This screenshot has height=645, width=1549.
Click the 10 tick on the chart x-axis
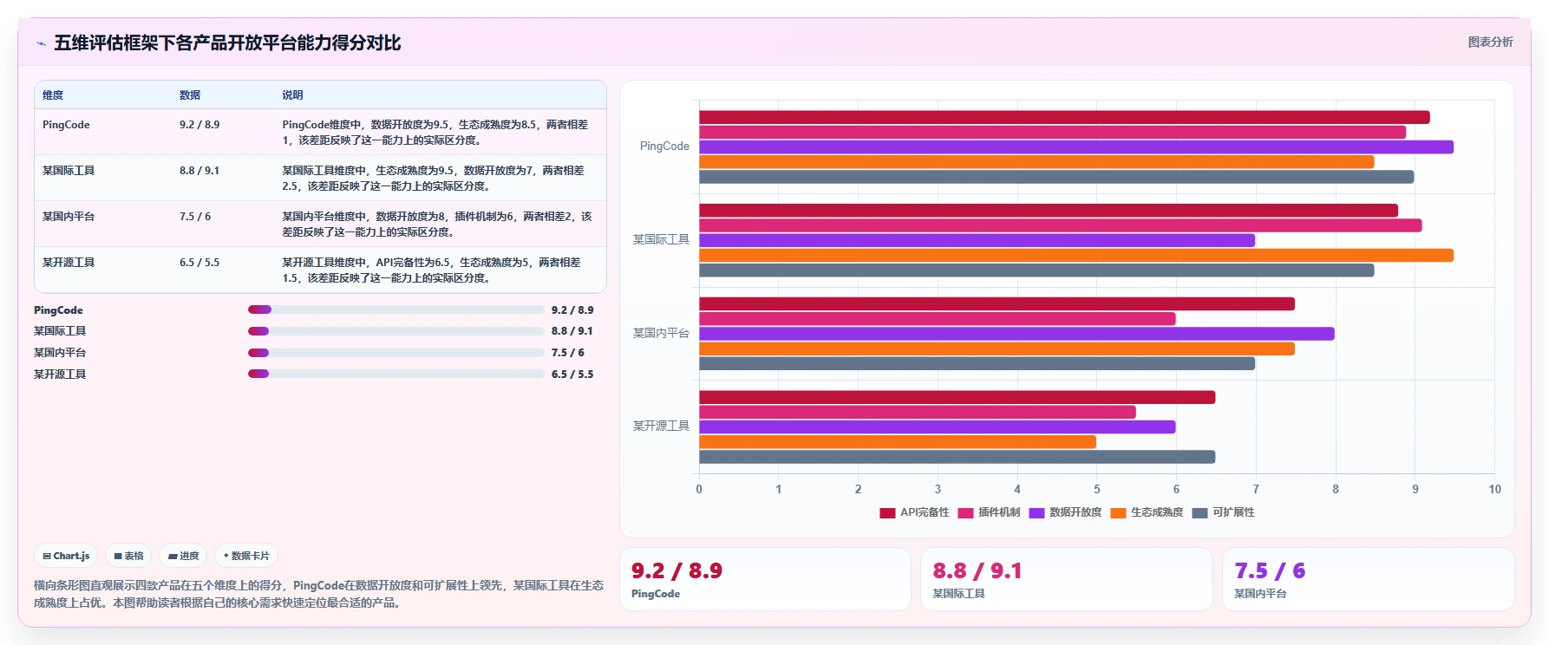(1494, 489)
